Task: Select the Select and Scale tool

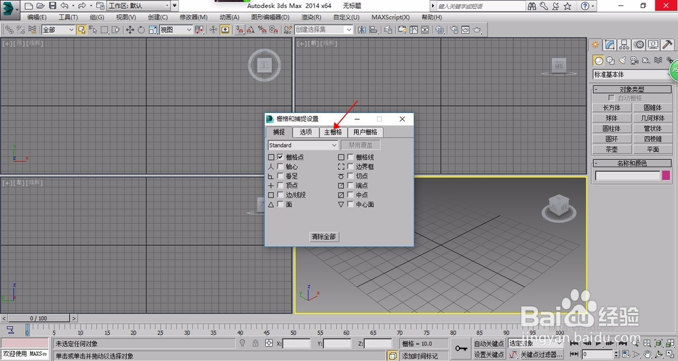Action: click(153, 30)
